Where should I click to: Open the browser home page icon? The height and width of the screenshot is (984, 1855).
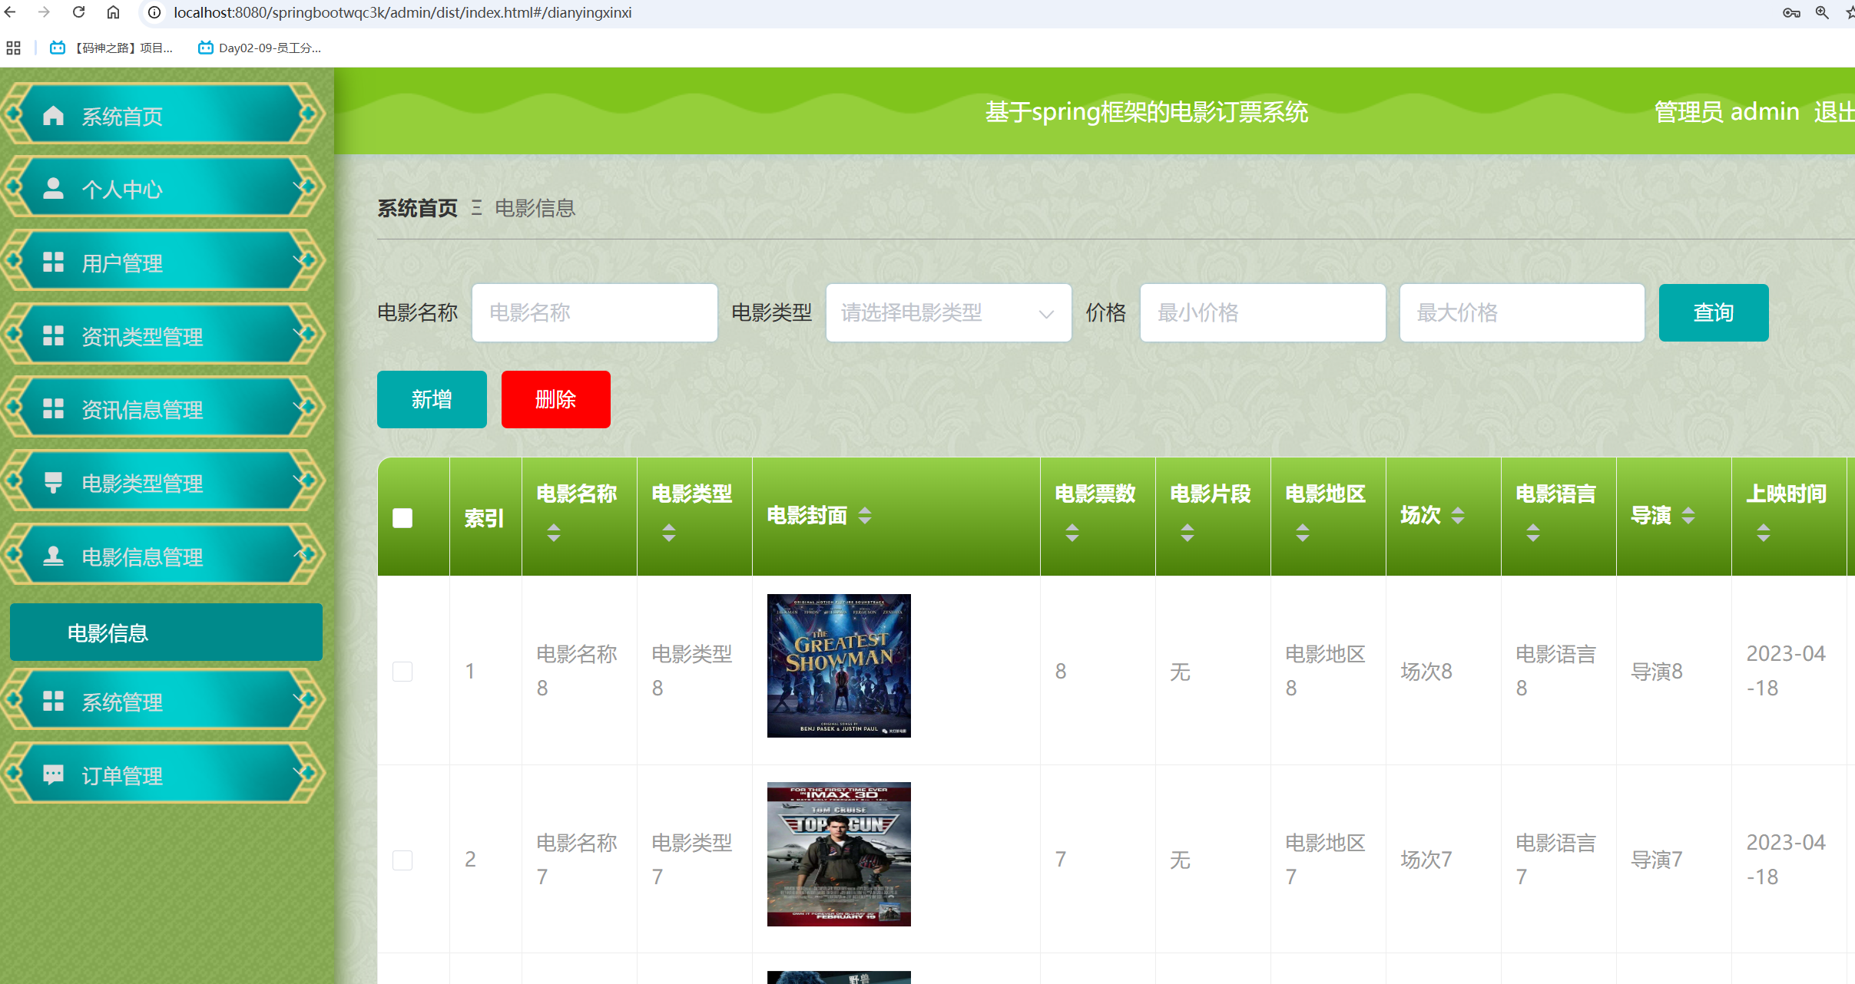tap(113, 12)
